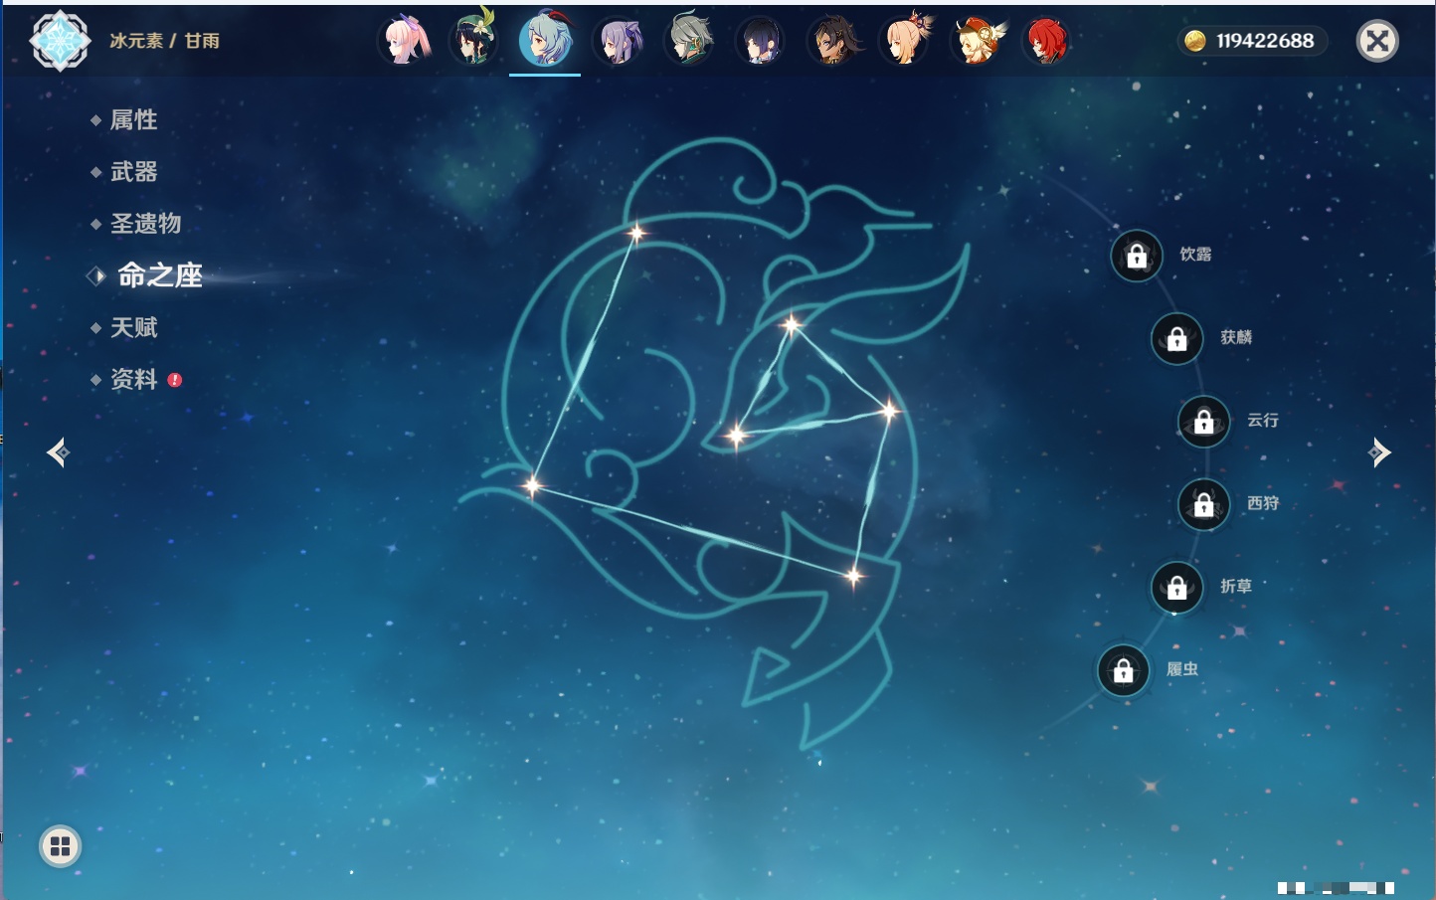Select Klee with the red hat
Viewport: 1436px width, 900px height.
(x=977, y=41)
